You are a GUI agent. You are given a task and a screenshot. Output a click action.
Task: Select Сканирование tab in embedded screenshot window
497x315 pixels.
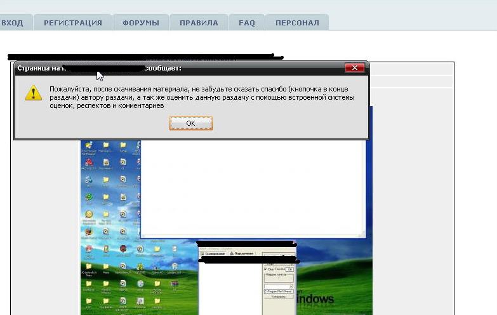[x=213, y=253]
